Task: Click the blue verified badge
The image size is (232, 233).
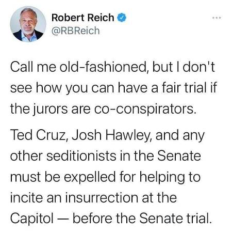Action: (122, 18)
